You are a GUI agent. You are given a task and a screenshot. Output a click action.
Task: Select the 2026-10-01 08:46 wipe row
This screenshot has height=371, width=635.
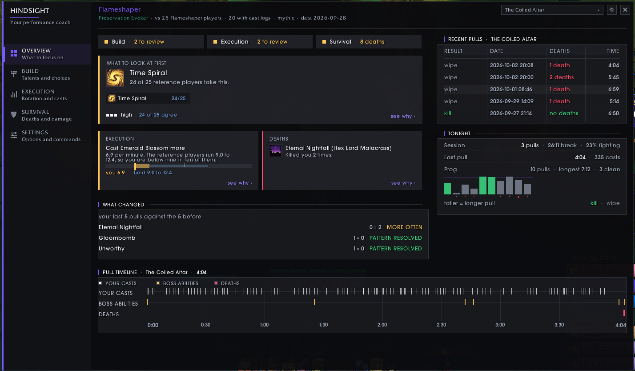coord(532,89)
